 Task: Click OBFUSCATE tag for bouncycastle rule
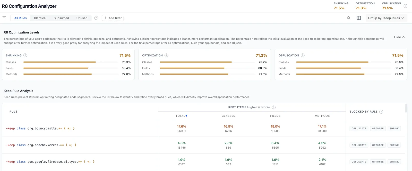point(359,129)
